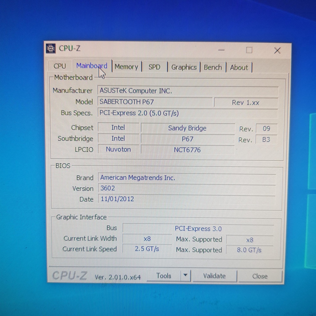Click the BIOS date 11/01/2012
The image size is (316, 316).
(x=187, y=199)
